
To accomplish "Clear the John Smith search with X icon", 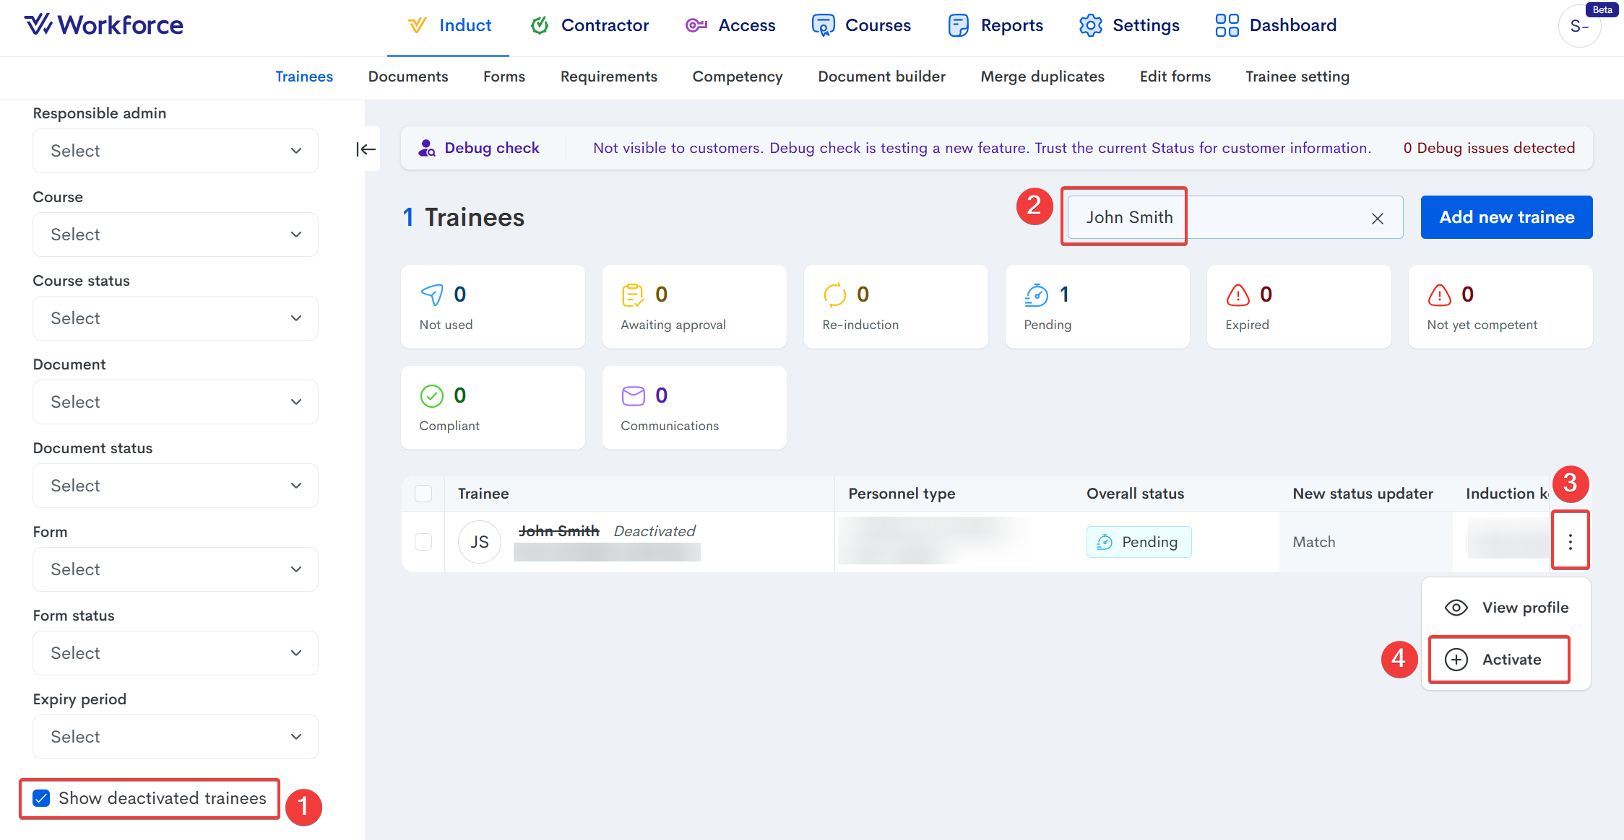I will click(x=1377, y=218).
